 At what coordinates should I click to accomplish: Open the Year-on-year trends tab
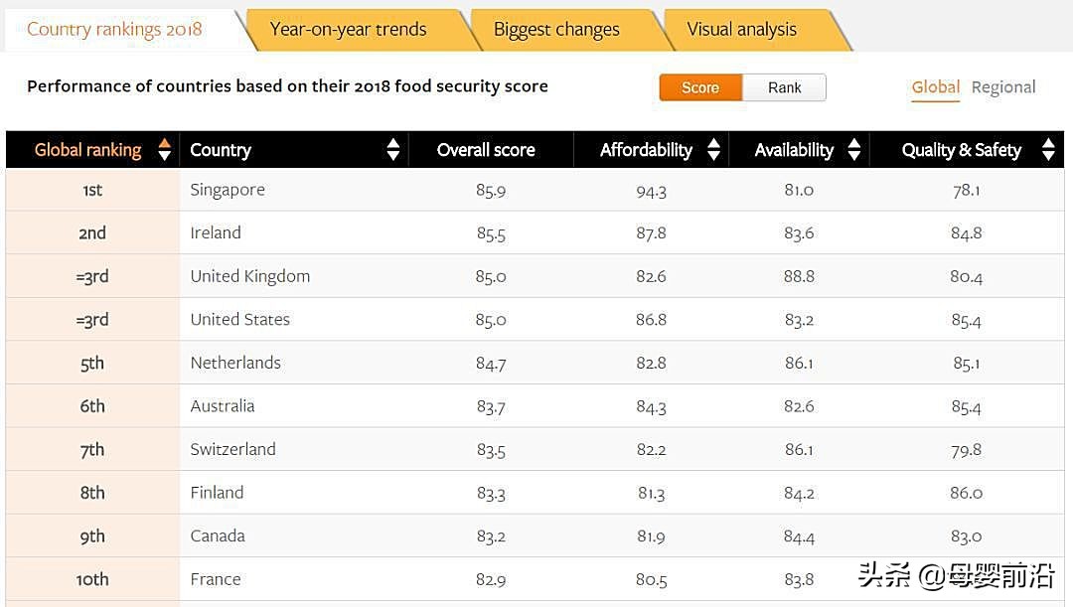[x=348, y=30]
